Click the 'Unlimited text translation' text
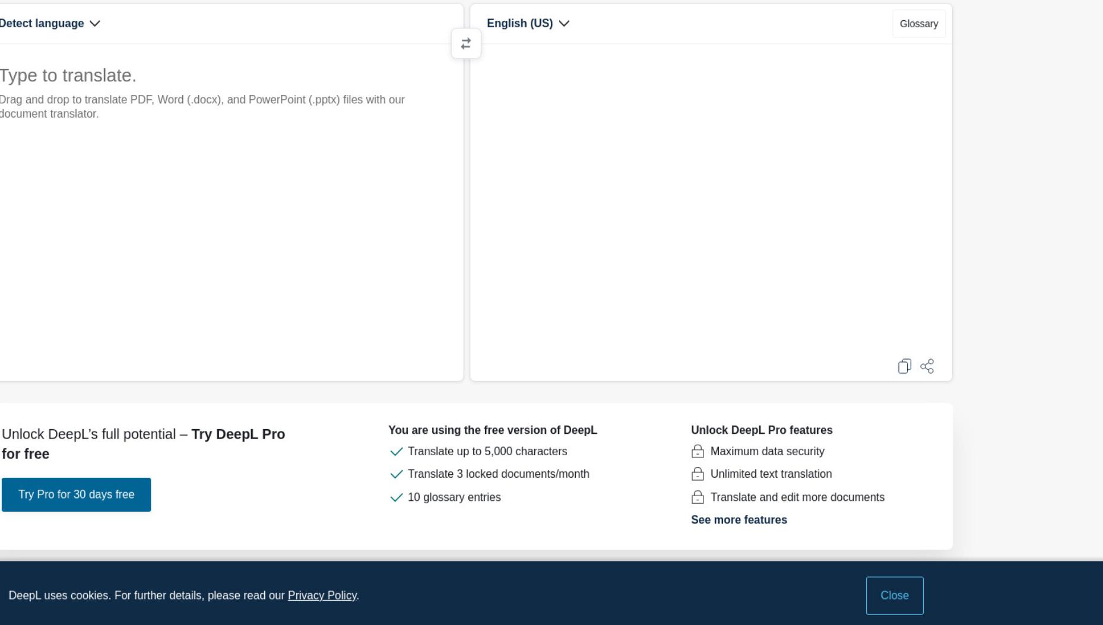 [771, 474]
